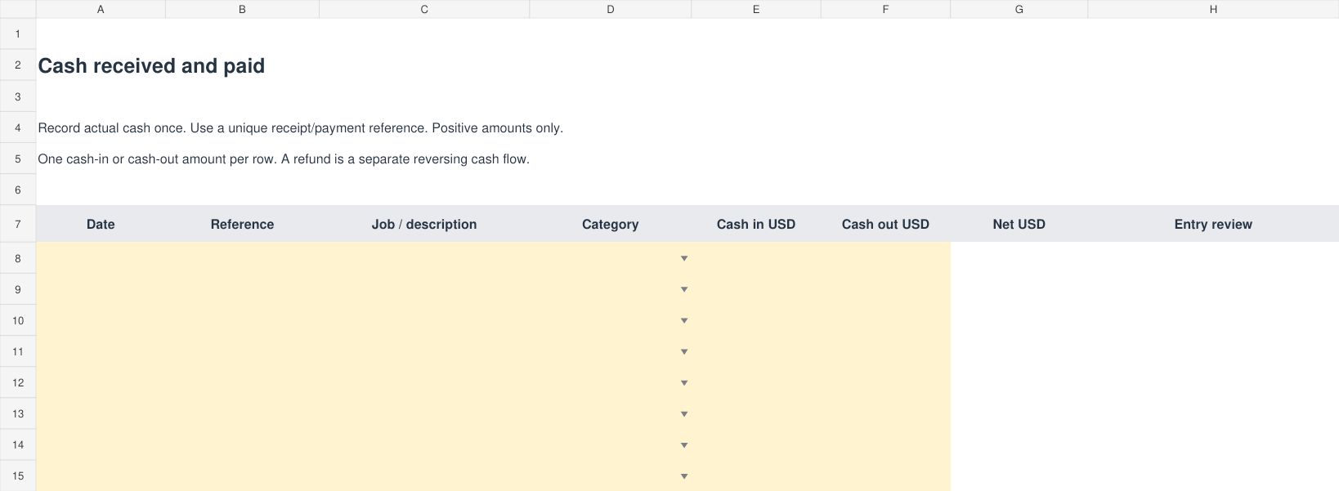Open Category dropdown arrow in row 8

click(684, 258)
